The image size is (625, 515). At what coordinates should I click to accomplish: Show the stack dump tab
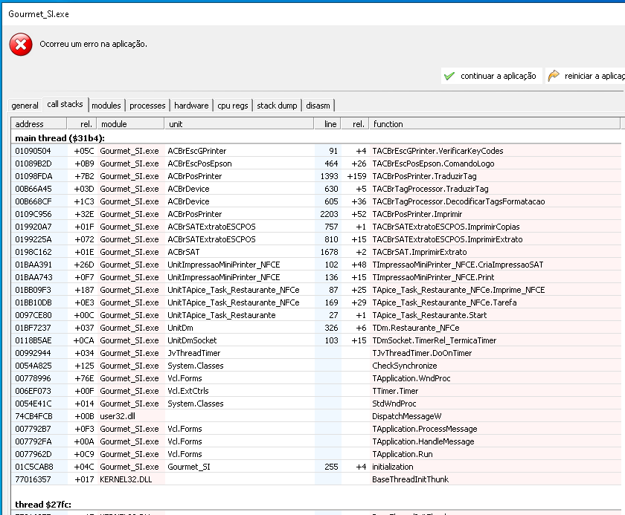[277, 106]
